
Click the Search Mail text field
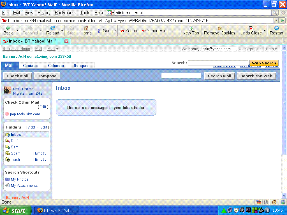(181, 76)
